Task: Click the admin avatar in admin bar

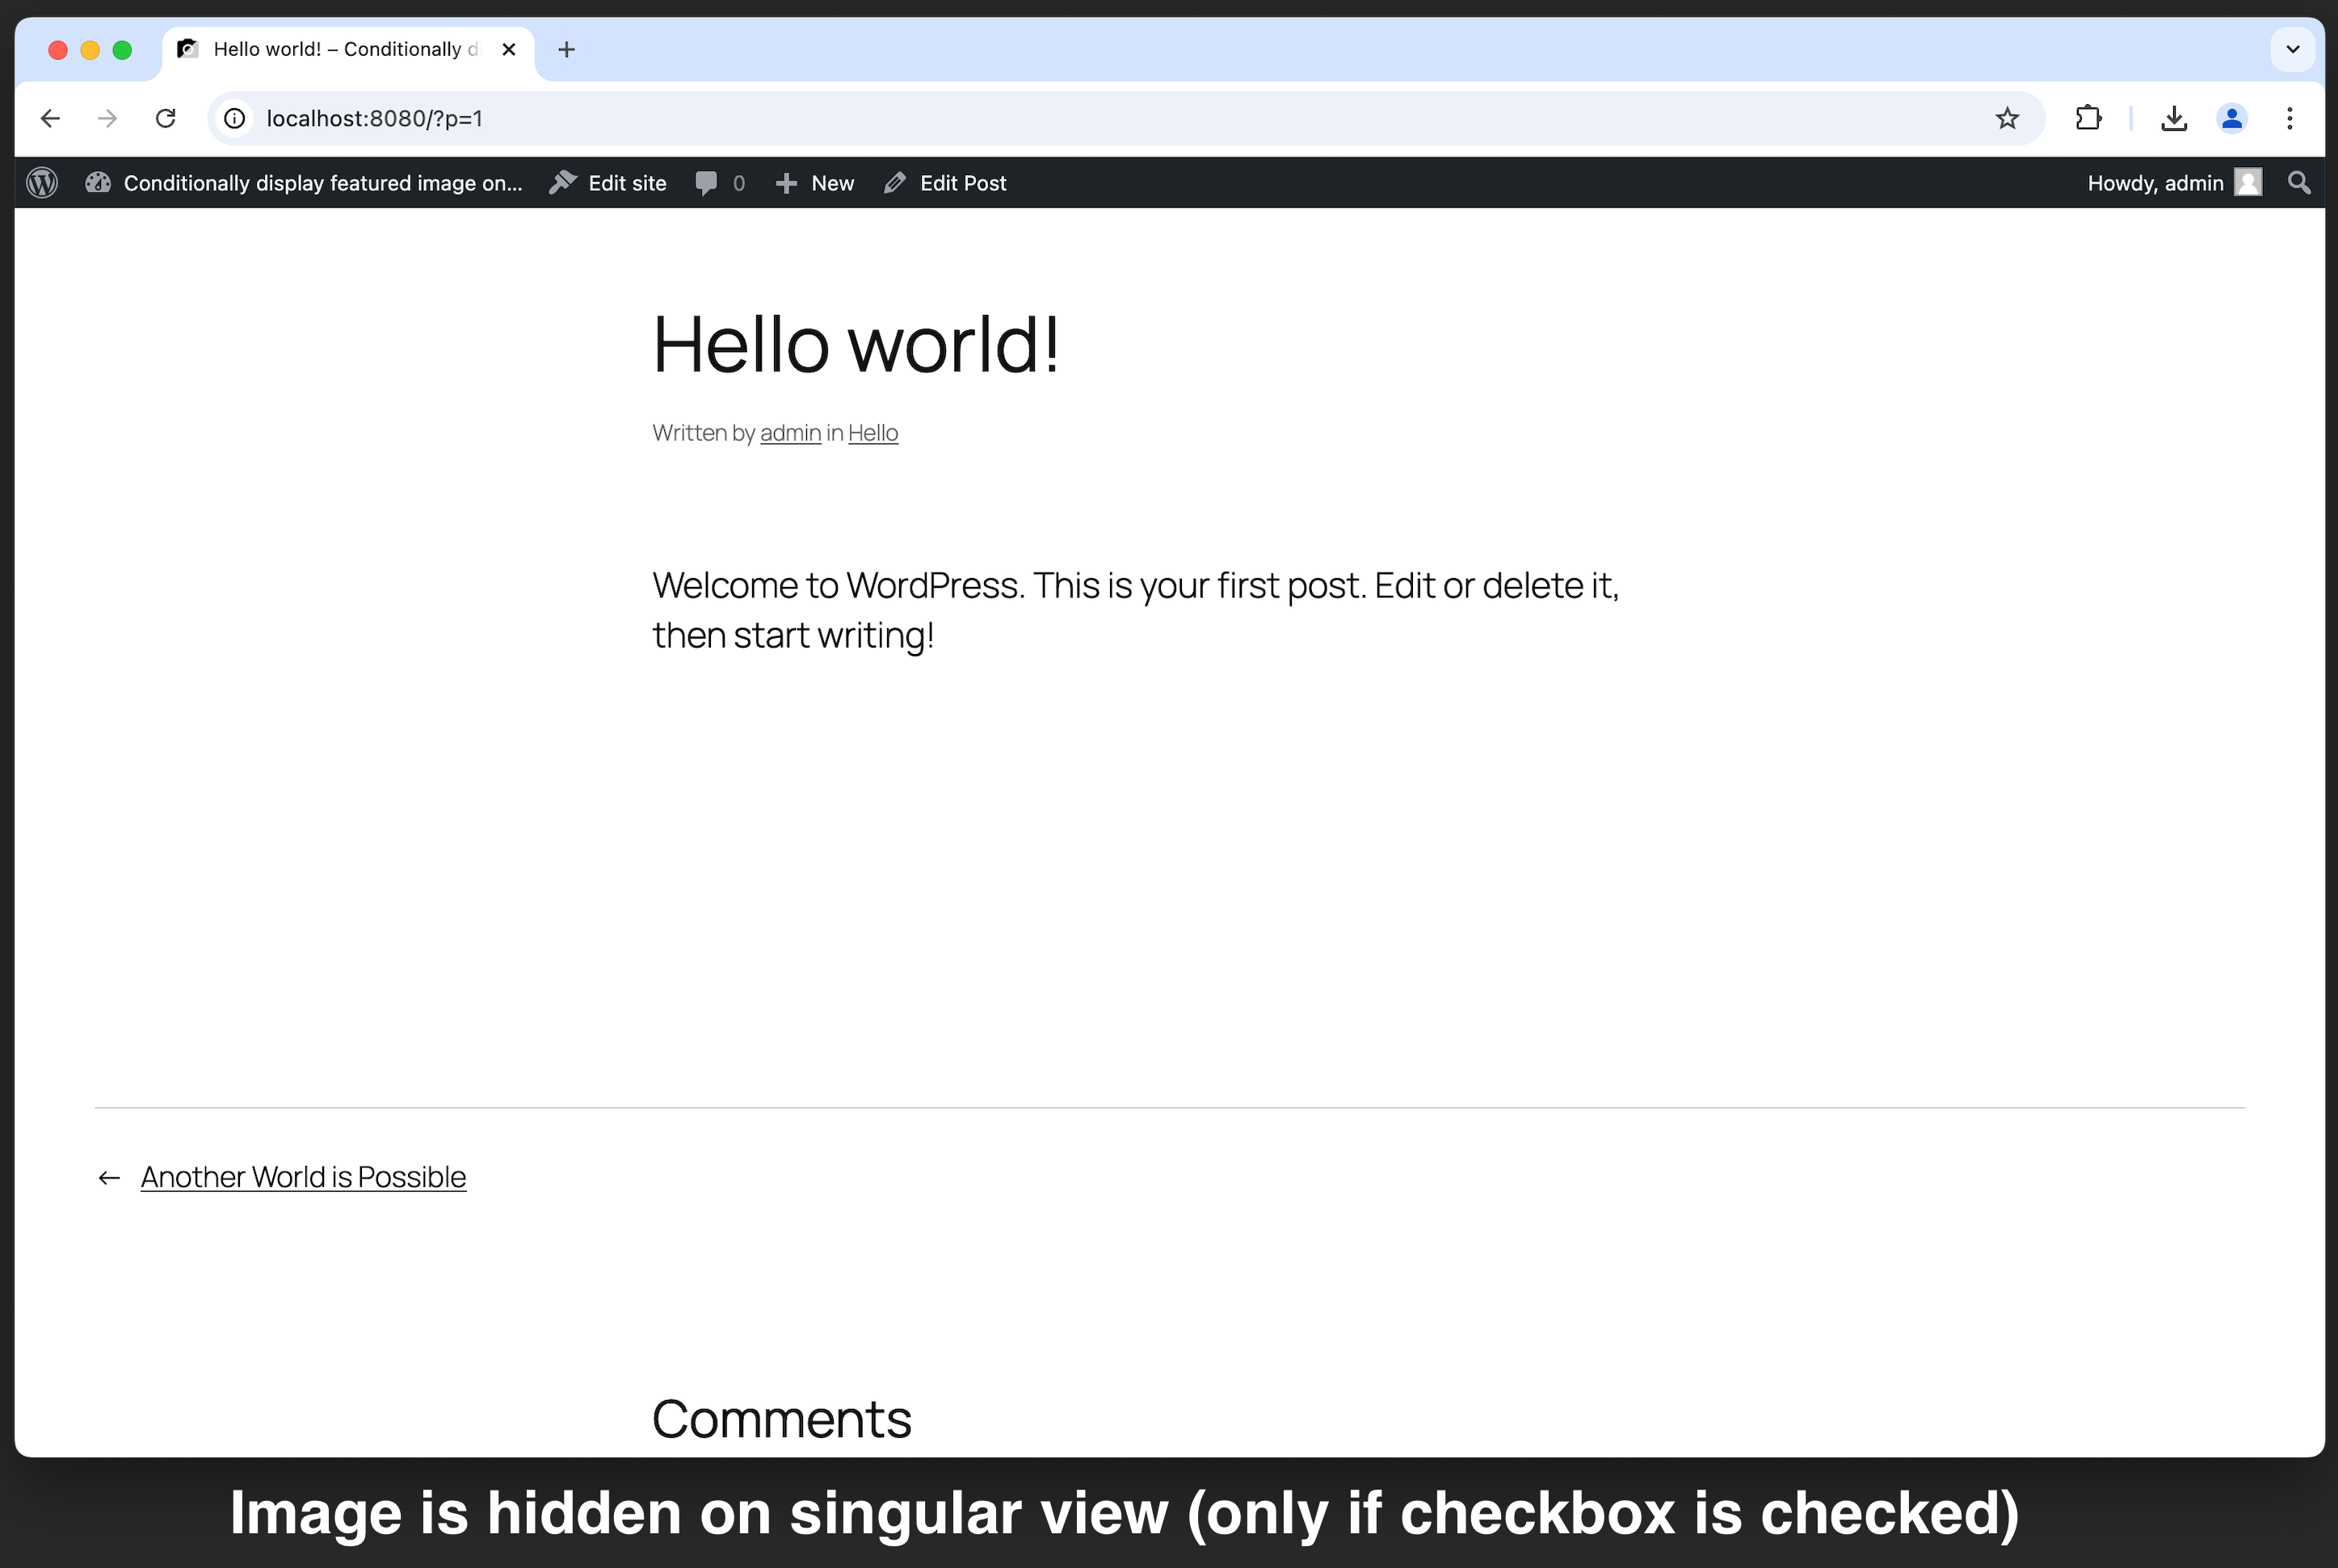Action: coord(2248,183)
